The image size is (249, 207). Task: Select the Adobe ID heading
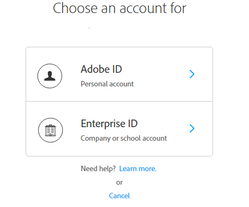(x=101, y=69)
